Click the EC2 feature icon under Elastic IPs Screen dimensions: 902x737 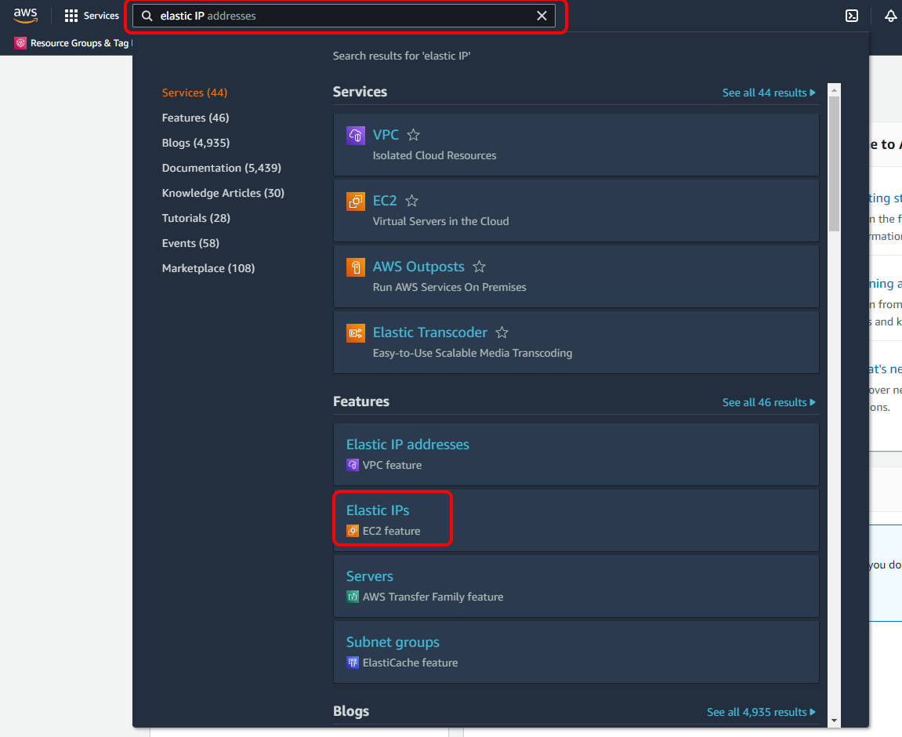353,531
